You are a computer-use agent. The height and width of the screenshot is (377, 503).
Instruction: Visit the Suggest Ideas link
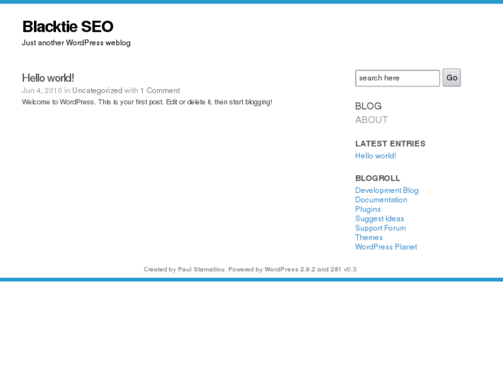pos(379,219)
